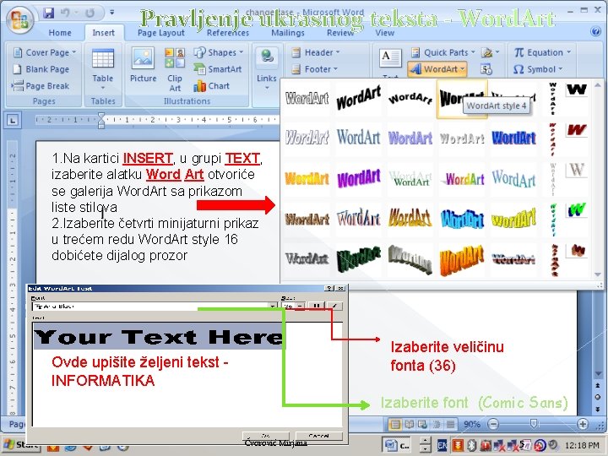This screenshot has width=608, height=456.
Task: Open the round Office button menu
Action: tap(19, 19)
